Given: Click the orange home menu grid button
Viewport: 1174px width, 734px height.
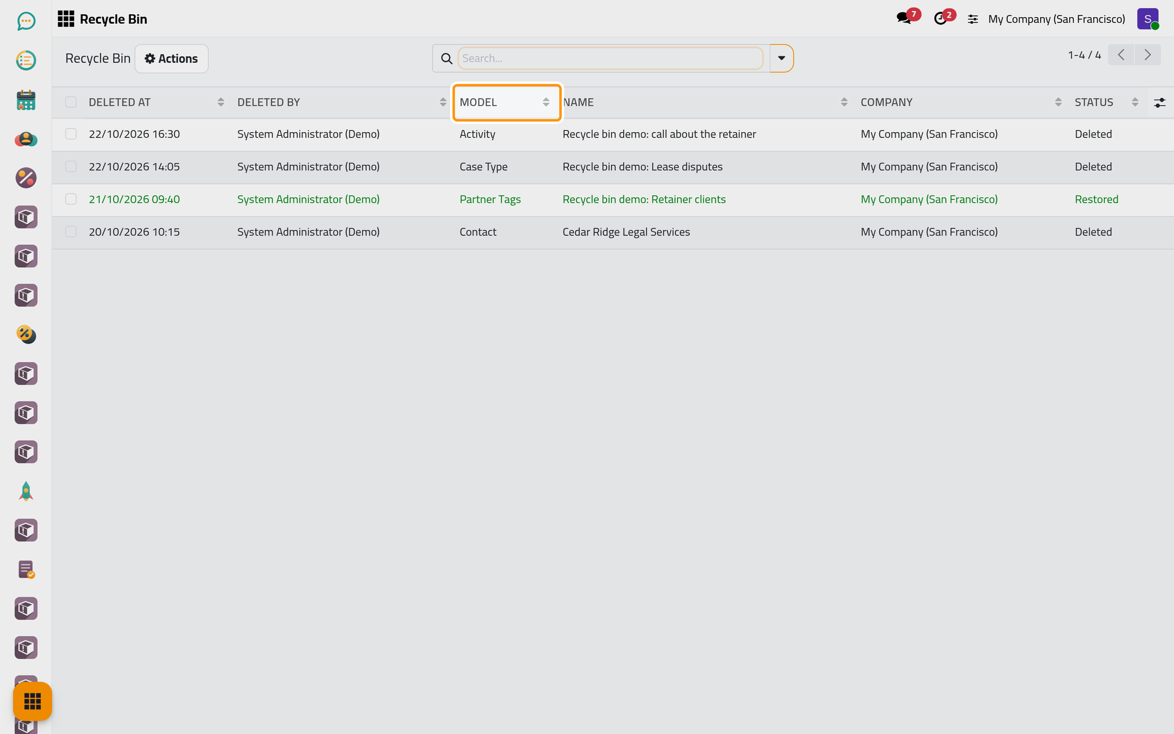Looking at the screenshot, I should [x=32, y=701].
